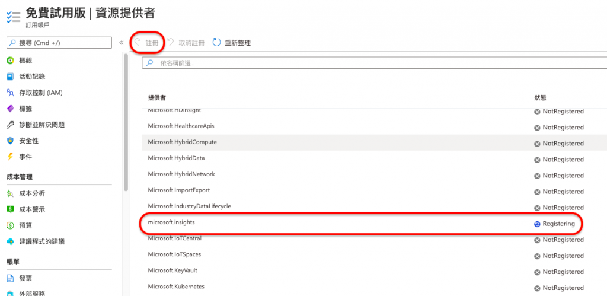Focus the 搜尋 (Cmd +/) search box

(x=59, y=43)
